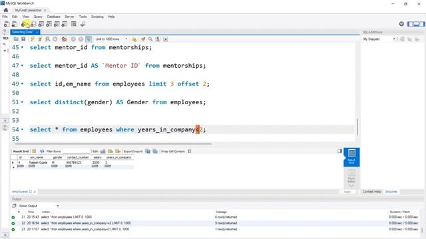The image size is (426, 239).
Task: Open the Context Help tab
Action: coord(371,192)
